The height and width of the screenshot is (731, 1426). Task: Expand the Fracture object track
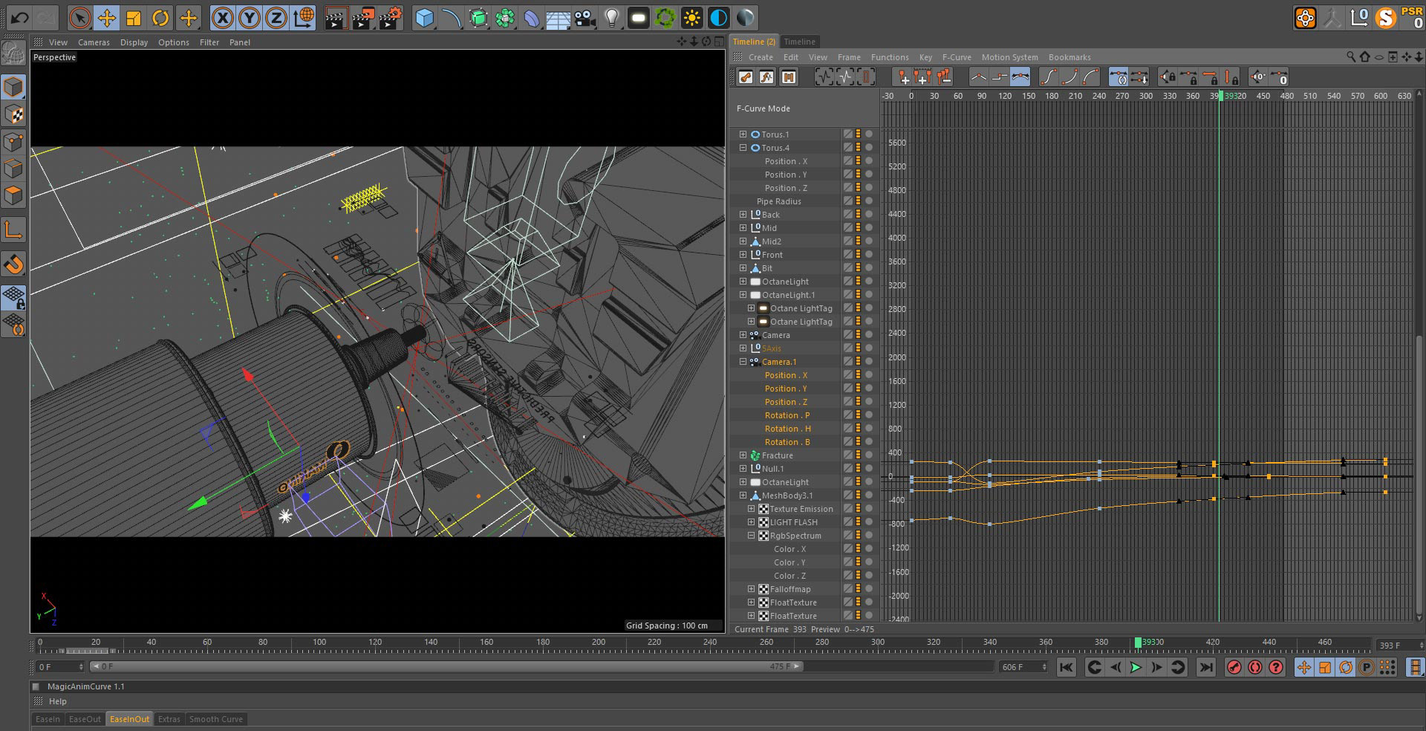743,455
